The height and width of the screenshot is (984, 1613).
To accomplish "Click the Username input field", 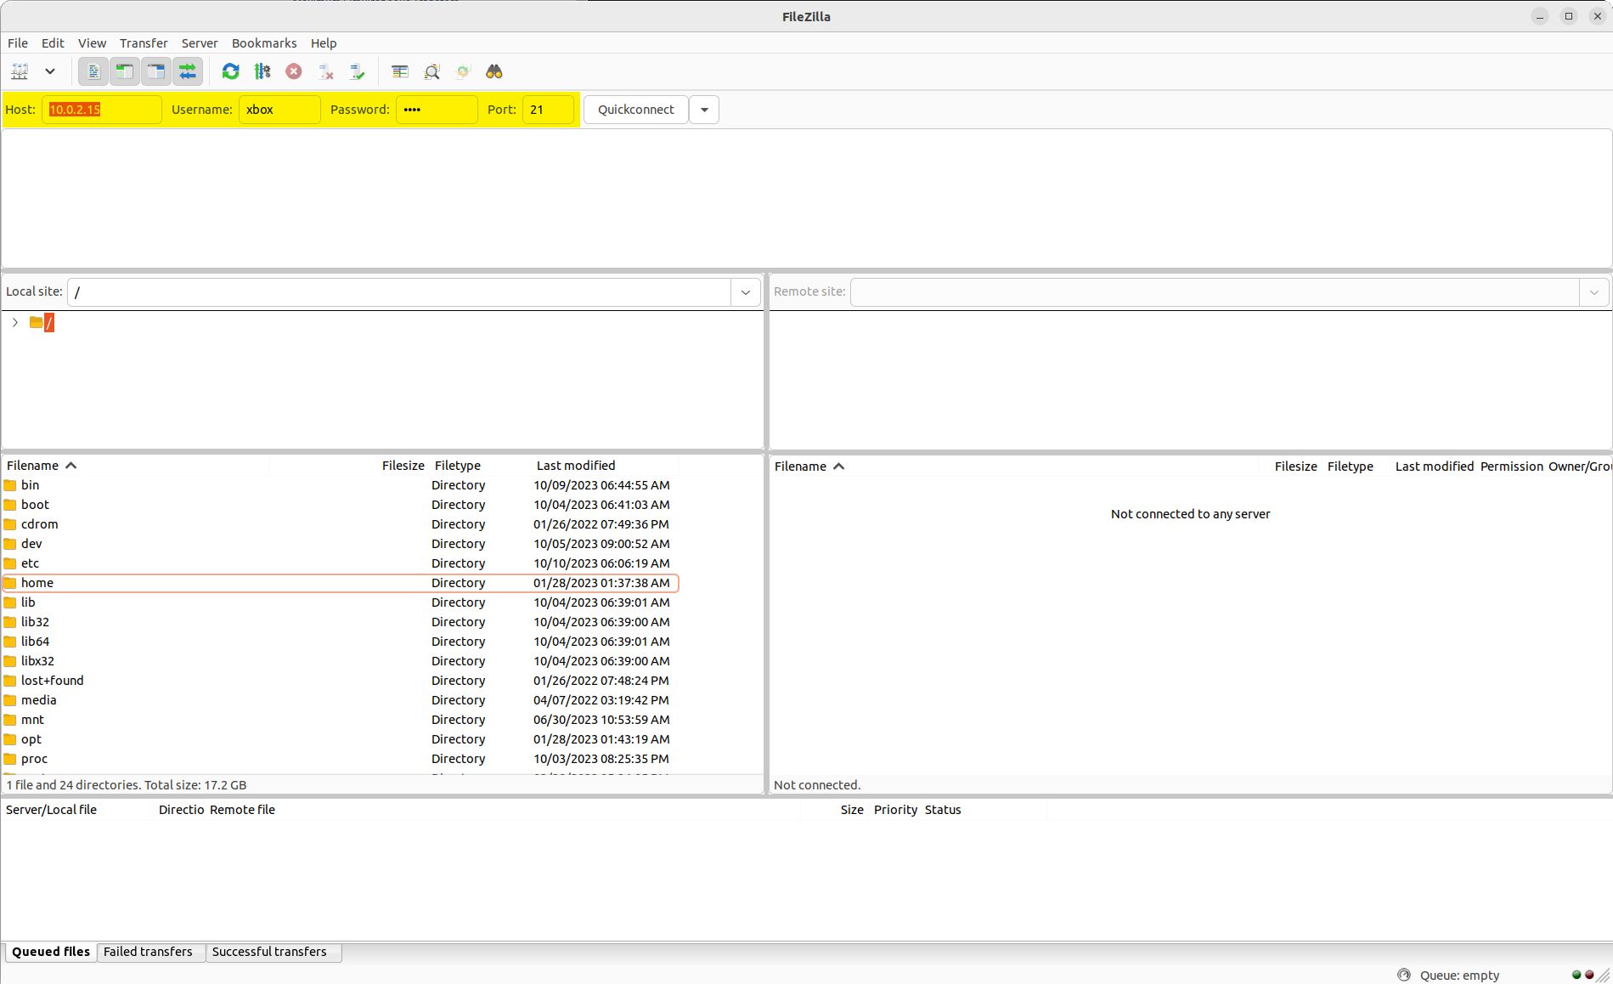I will [x=279, y=110].
